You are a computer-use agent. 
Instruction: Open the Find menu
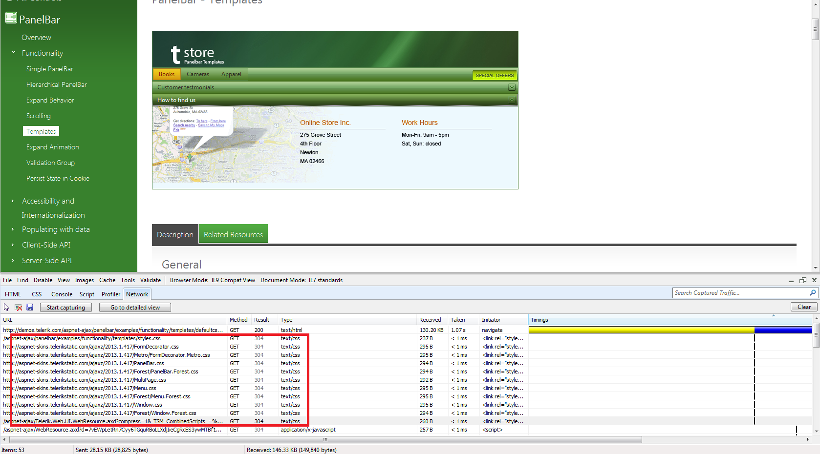pyautogui.click(x=22, y=280)
